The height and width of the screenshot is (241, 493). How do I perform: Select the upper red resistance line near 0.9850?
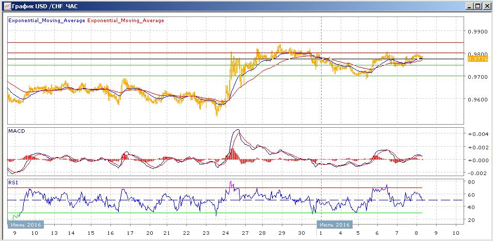pyautogui.click(x=236, y=42)
